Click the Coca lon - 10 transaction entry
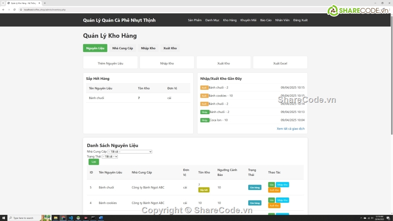The image size is (393, 221). point(218,120)
